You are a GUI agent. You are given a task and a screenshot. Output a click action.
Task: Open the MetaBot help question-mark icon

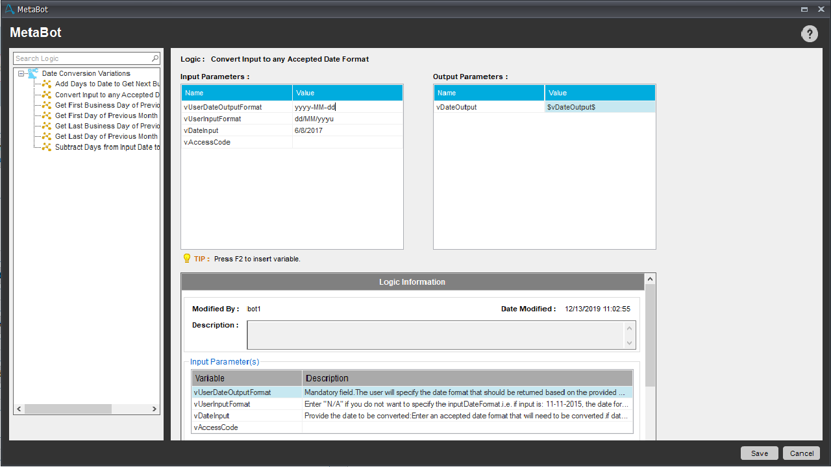[809, 34]
